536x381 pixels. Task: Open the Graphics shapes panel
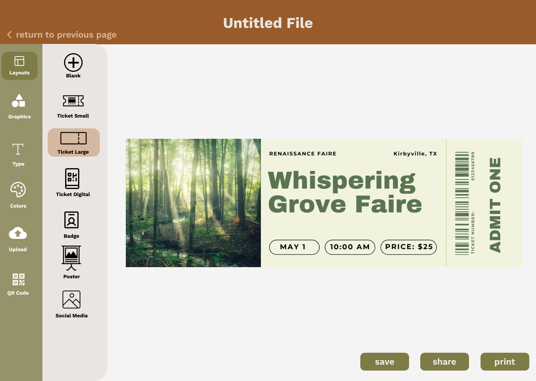click(x=19, y=106)
